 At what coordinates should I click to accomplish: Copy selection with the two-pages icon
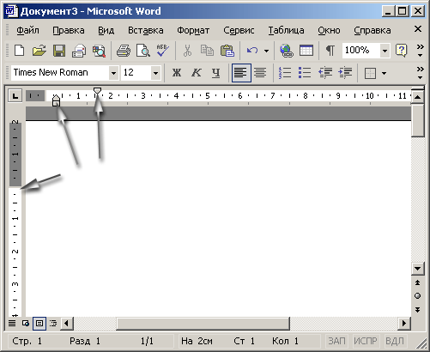point(207,51)
